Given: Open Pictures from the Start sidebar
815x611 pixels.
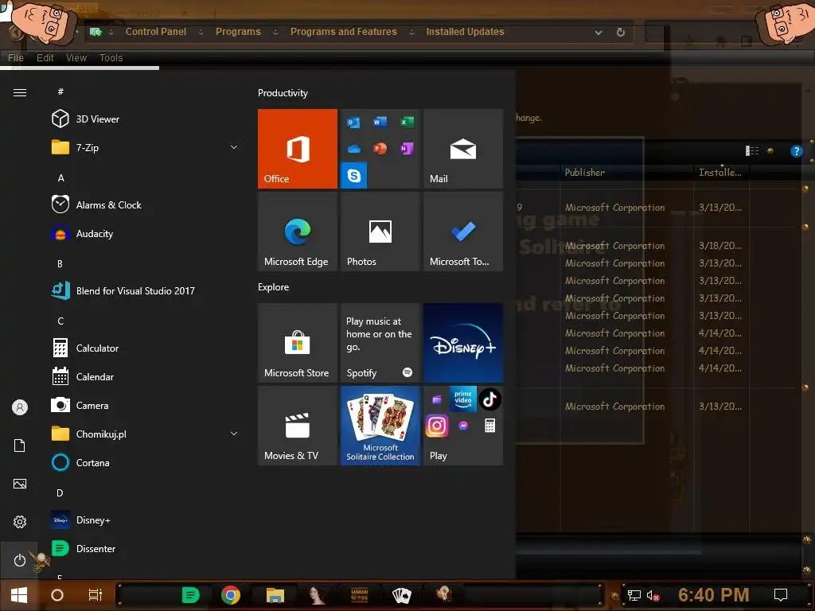Looking at the screenshot, I should (20, 484).
